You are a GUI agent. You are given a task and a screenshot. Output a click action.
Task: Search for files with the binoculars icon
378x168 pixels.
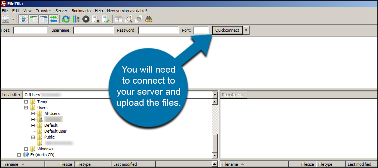click(149, 19)
